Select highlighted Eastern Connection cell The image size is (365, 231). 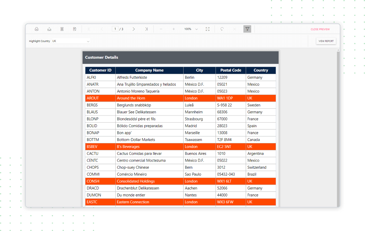click(149, 202)
